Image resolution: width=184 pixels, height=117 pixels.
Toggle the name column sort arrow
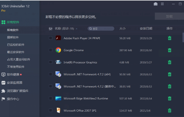point(76,29)
